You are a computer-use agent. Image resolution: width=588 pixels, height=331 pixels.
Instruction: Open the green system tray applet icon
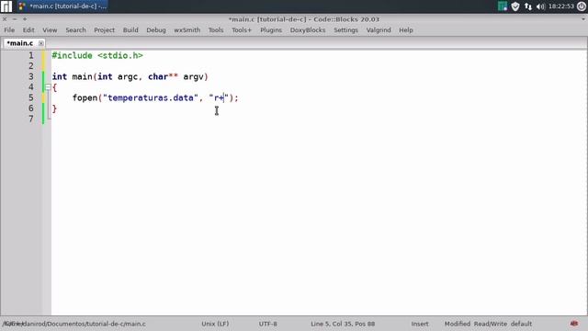tap(503, 6)
